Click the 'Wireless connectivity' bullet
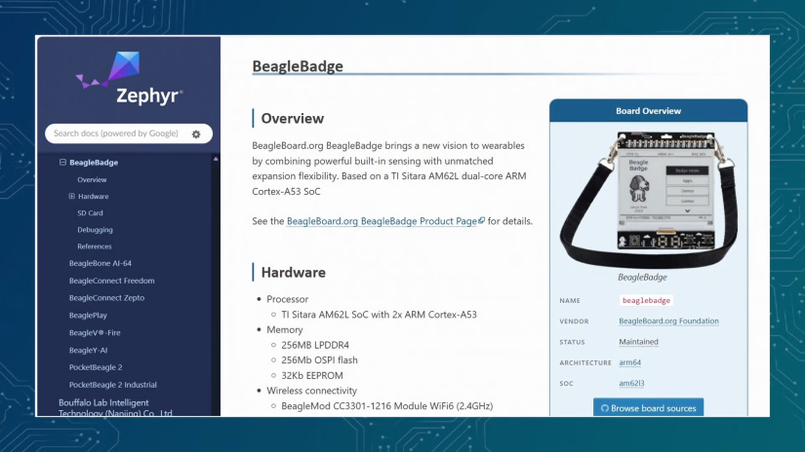Image resolution: width=805 pixels, height=452 pixels. point(311,391)
